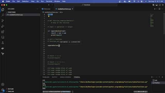Open the Accounts icon
Image resolution: width=165 pixels, height=93 pixels.
pos(3,84)
